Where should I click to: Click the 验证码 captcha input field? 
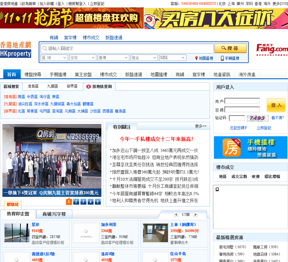(x=237, y=118)
